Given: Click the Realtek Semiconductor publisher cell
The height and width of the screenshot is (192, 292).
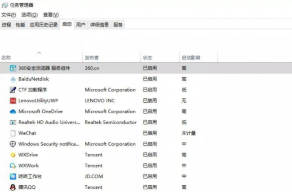Looking at the screenshot, I should (x=111, y=122).
